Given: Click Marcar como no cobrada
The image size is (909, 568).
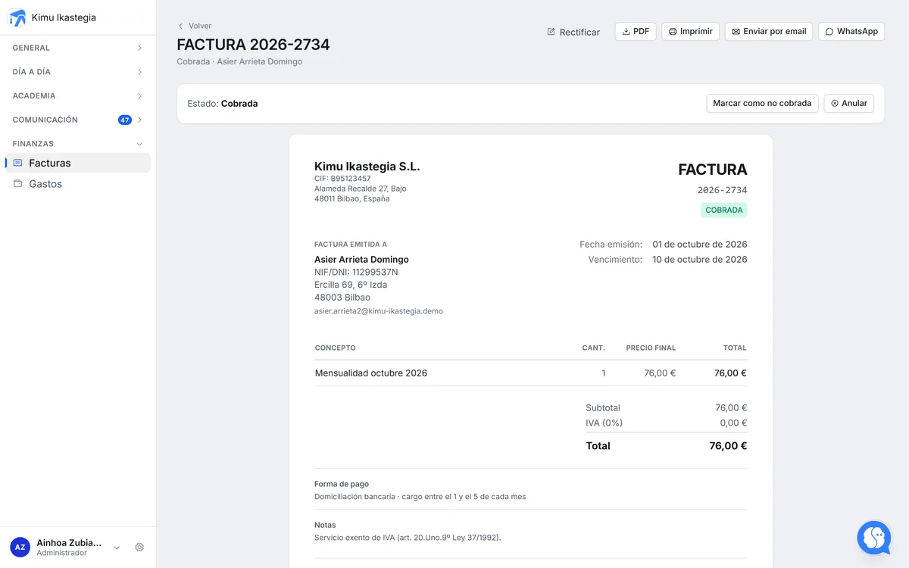Looking at the screenshot, I should pos(762,103).
